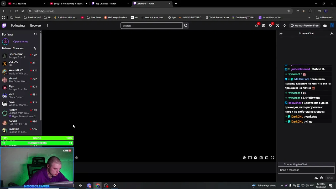
Task: Click Twitch Emote Resizer bookmark
Action: click(217, 18)
